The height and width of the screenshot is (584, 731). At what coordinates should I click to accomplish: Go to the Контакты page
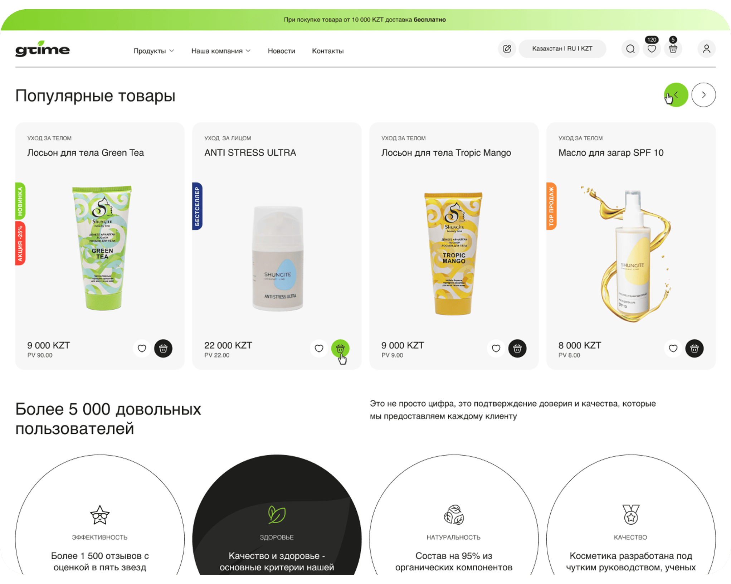click(328, 51)
